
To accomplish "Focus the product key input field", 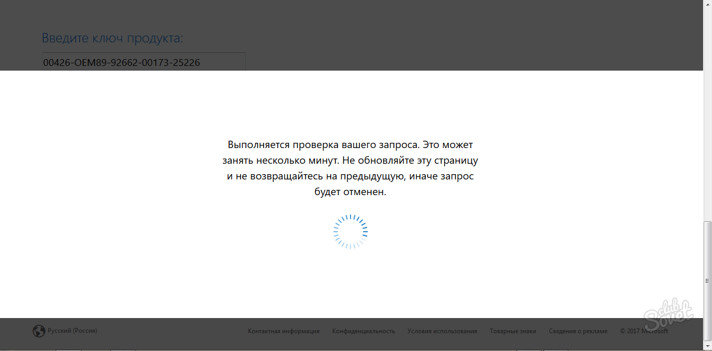I will (143, 63).
